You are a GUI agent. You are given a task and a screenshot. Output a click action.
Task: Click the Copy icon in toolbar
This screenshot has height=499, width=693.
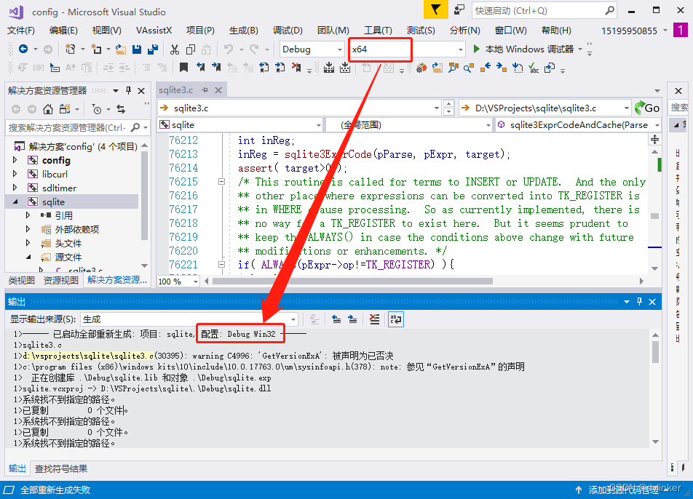point(191,49)
